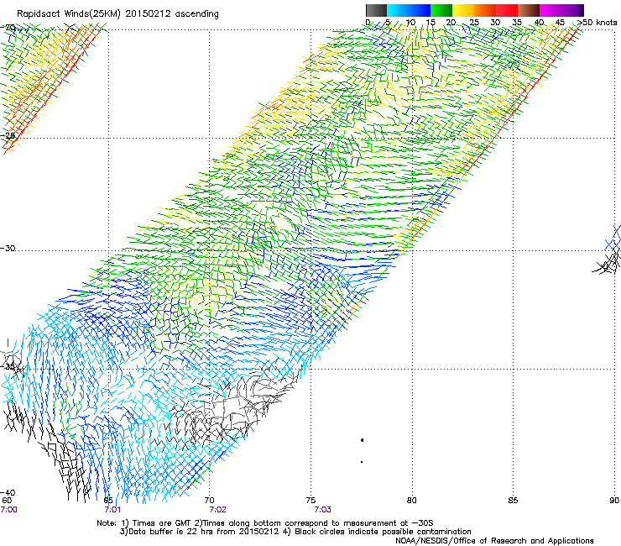Viewport: 621px width, 546px height.
Task: Click the green 15-20 knots color segment
Action: pos(441,10)
